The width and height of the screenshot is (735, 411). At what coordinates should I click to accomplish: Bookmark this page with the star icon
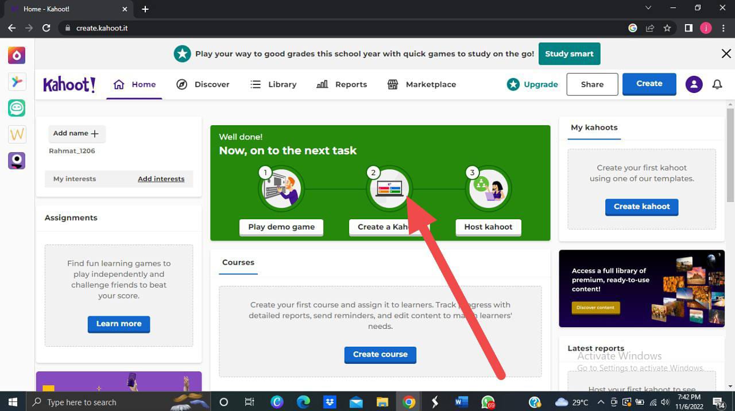pos(667,28)
